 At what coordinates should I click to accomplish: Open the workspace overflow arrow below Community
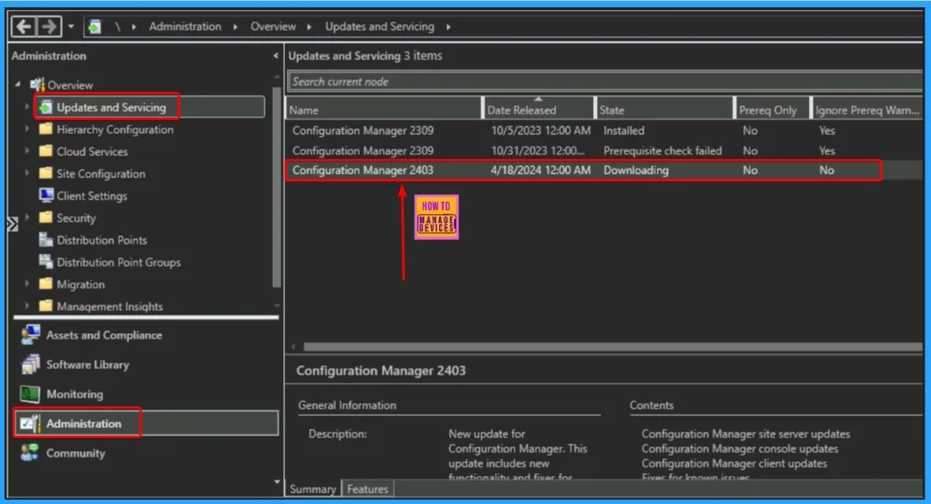(276, 481)
